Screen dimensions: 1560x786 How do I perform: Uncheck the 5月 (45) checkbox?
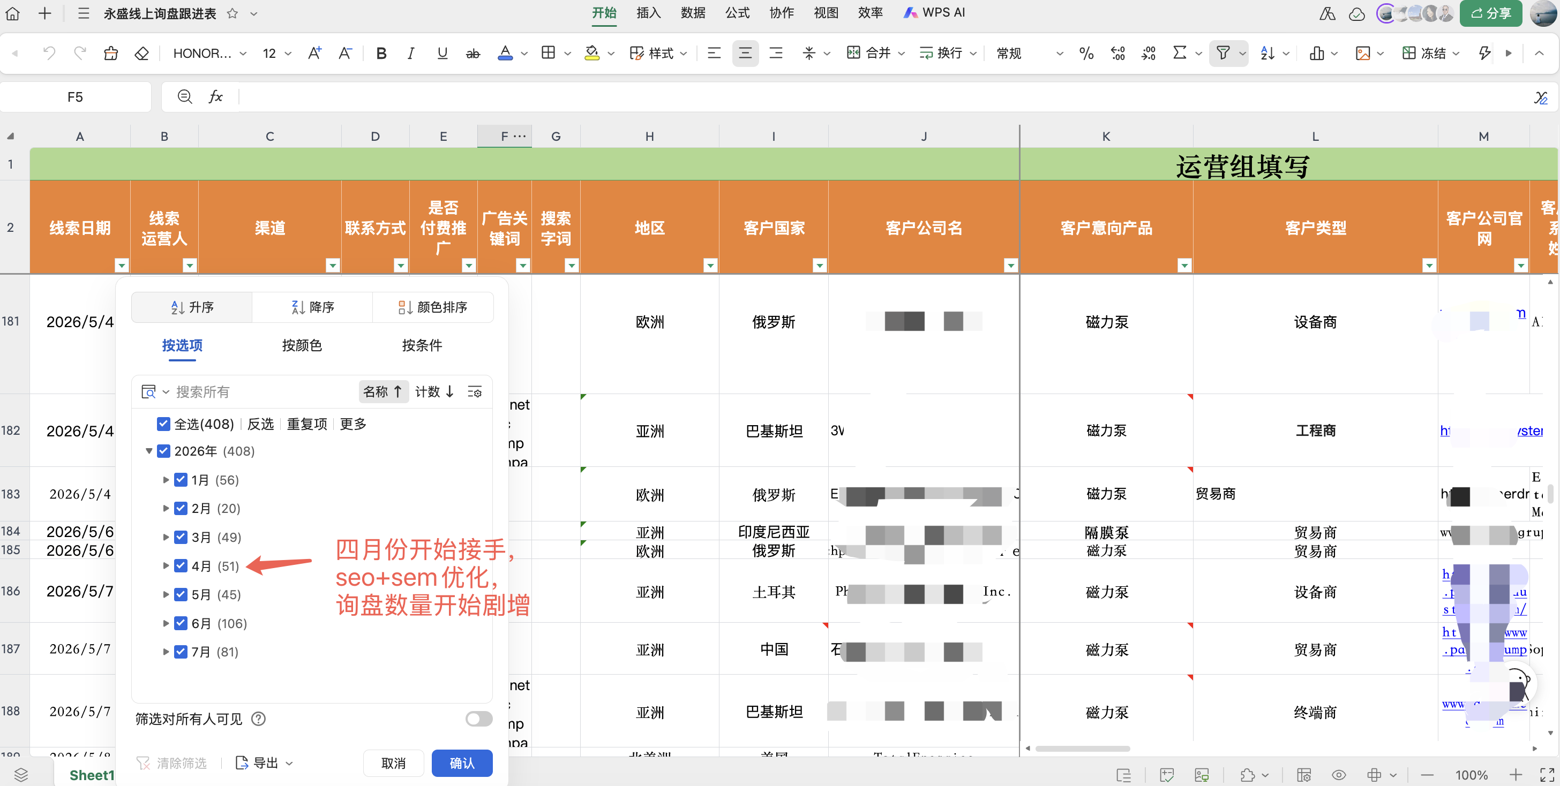[x=181, y=594]
